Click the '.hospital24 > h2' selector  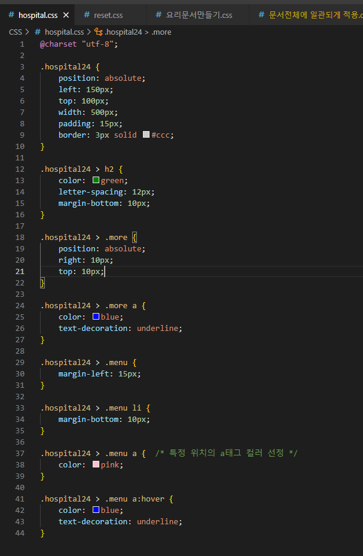pyautogui.click(x=77, y=169)
